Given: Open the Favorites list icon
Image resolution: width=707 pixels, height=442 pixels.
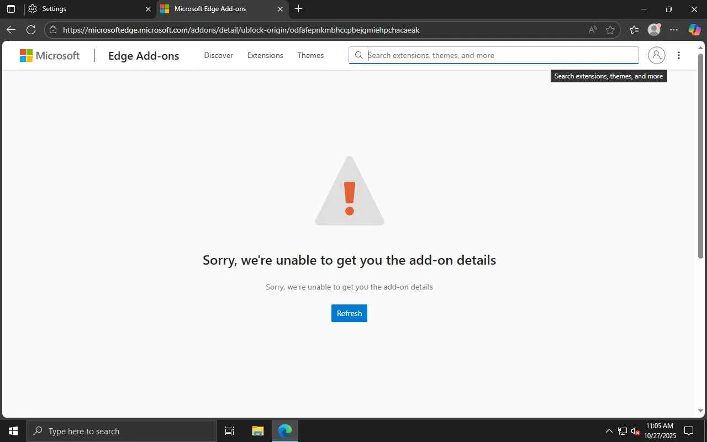Looking at the screenshot, I should point(634,30).
